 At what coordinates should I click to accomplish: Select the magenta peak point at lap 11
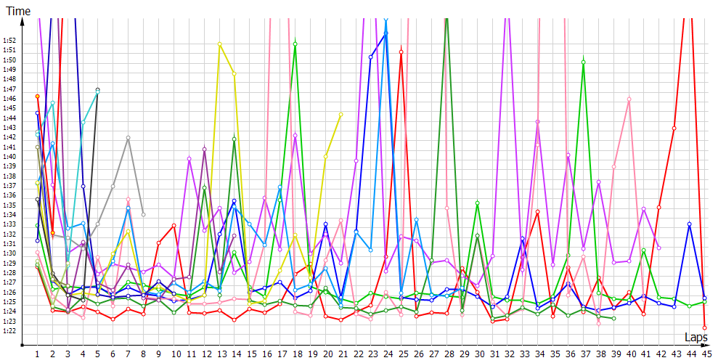(x=189, y=158)
